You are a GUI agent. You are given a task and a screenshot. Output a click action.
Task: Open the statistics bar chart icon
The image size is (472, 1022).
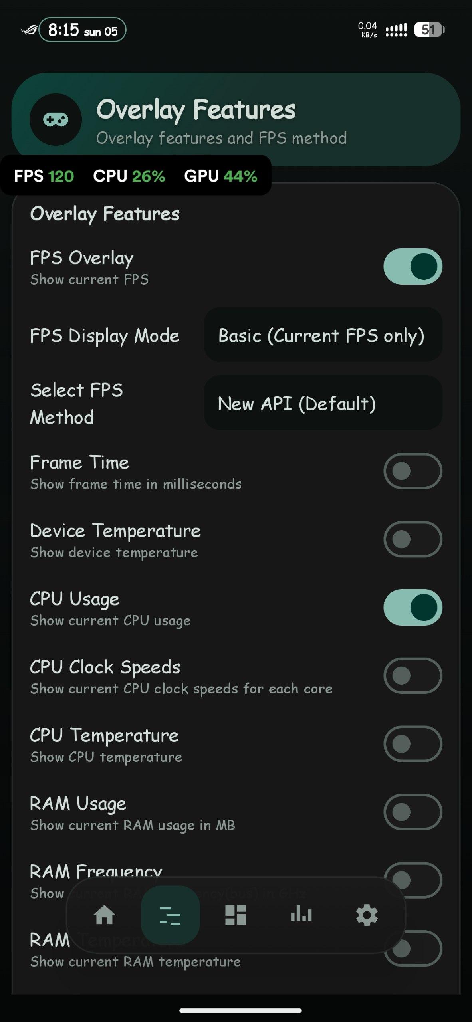pos(301,915)
